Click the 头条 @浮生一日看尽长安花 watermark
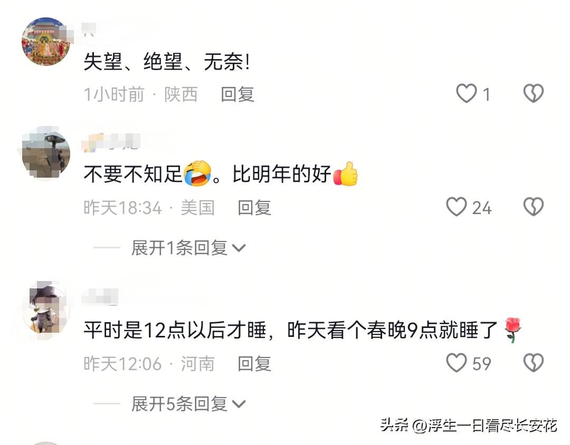This screenshot has width=570, height=445. point(469,425)
